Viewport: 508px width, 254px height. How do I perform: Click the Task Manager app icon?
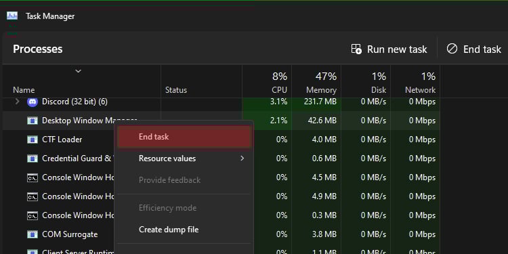12,16
